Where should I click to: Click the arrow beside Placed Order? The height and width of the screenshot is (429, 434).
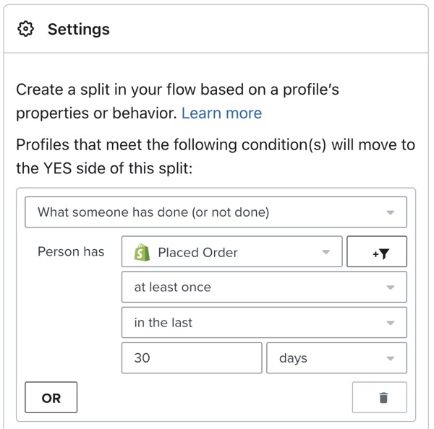pyautogui.click(x=326, y=253)
